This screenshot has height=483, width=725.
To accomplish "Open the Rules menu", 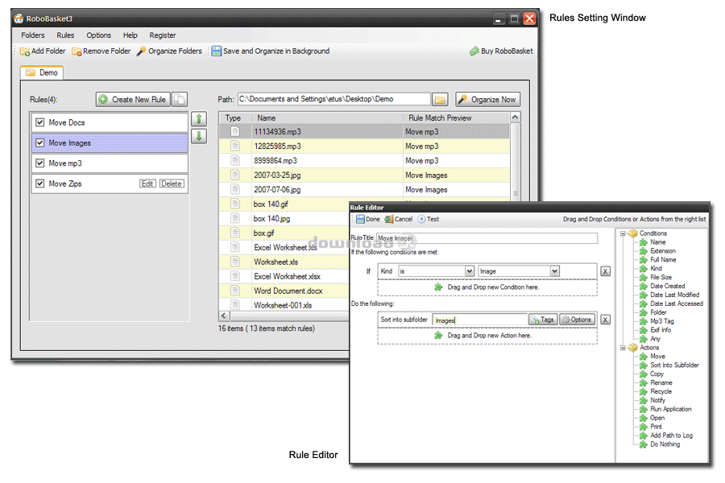I will 65,35.
